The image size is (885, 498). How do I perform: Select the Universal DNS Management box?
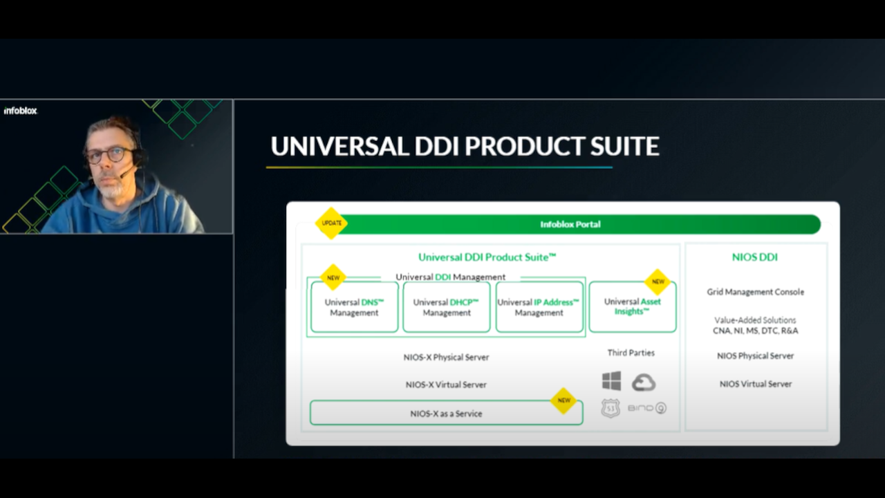click(x=355, y=307)
